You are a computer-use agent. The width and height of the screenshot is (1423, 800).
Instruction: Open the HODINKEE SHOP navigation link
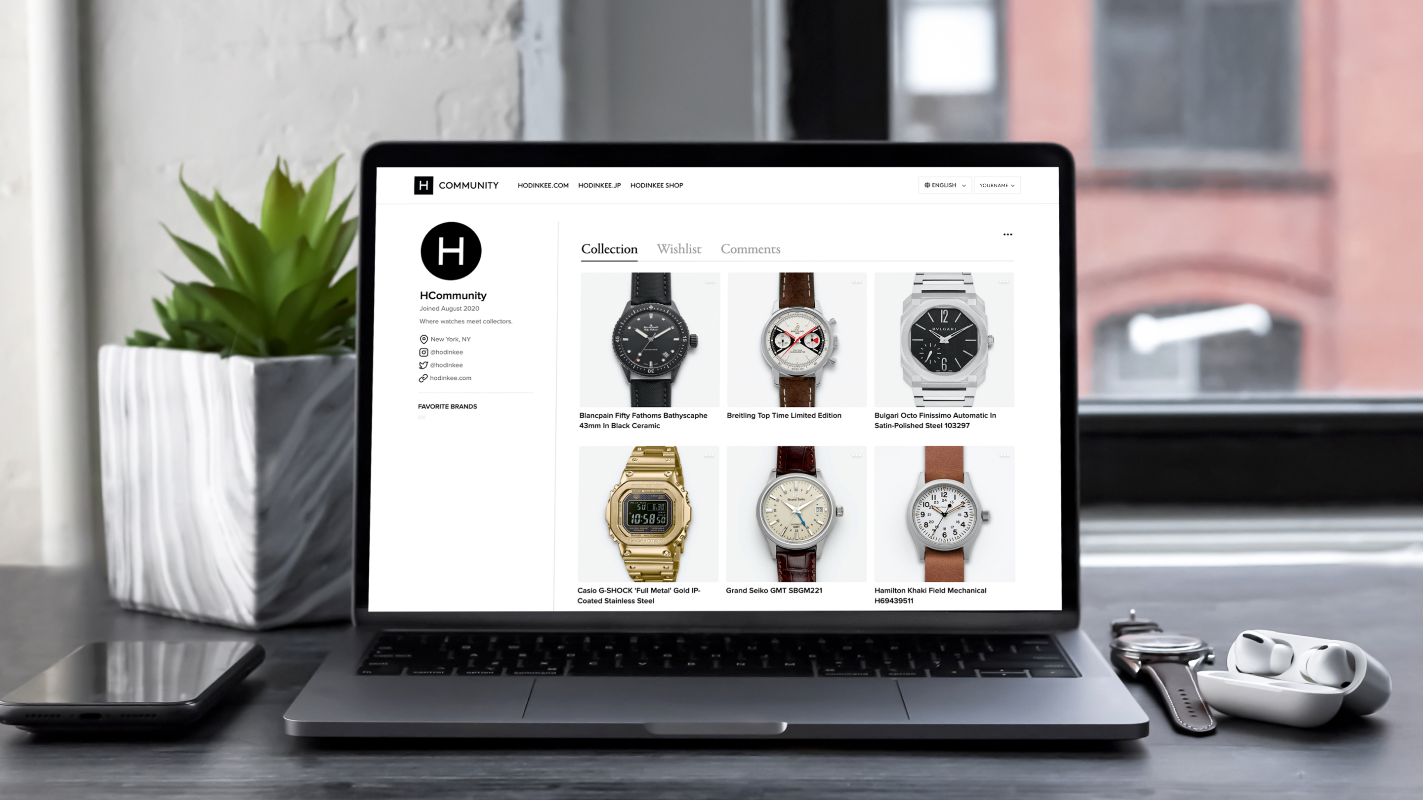pos(655,186)
